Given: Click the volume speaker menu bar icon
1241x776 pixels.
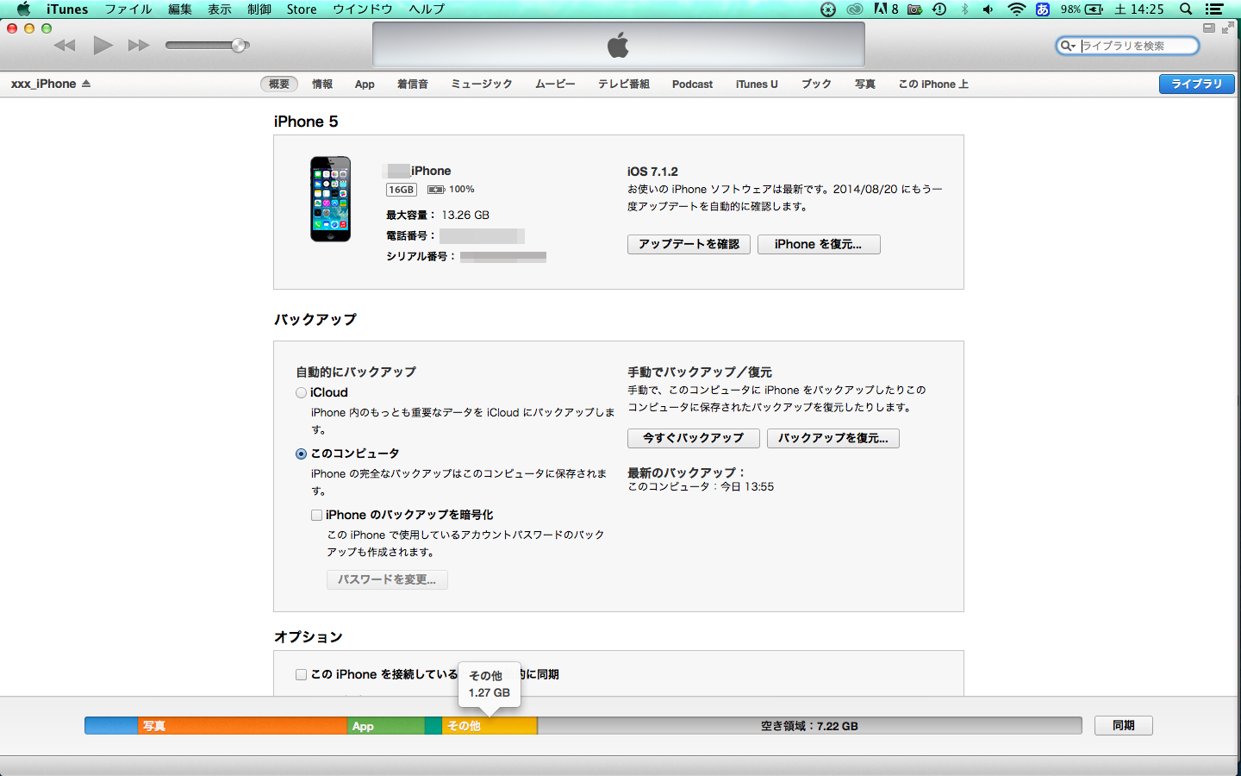Looking at the screenshot, I should [988, 9].
